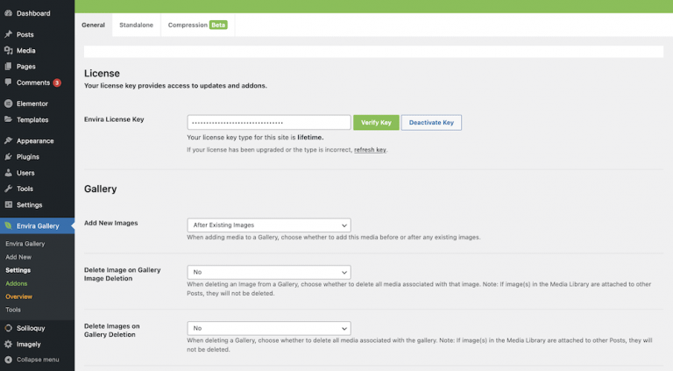Open Delete Images on Gallery Deletion dropdown
This screenshot has height=371, width=673.
click(x=268, y=328)
